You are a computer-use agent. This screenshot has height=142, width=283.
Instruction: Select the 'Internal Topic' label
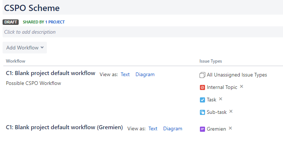[x=222, y=87]
